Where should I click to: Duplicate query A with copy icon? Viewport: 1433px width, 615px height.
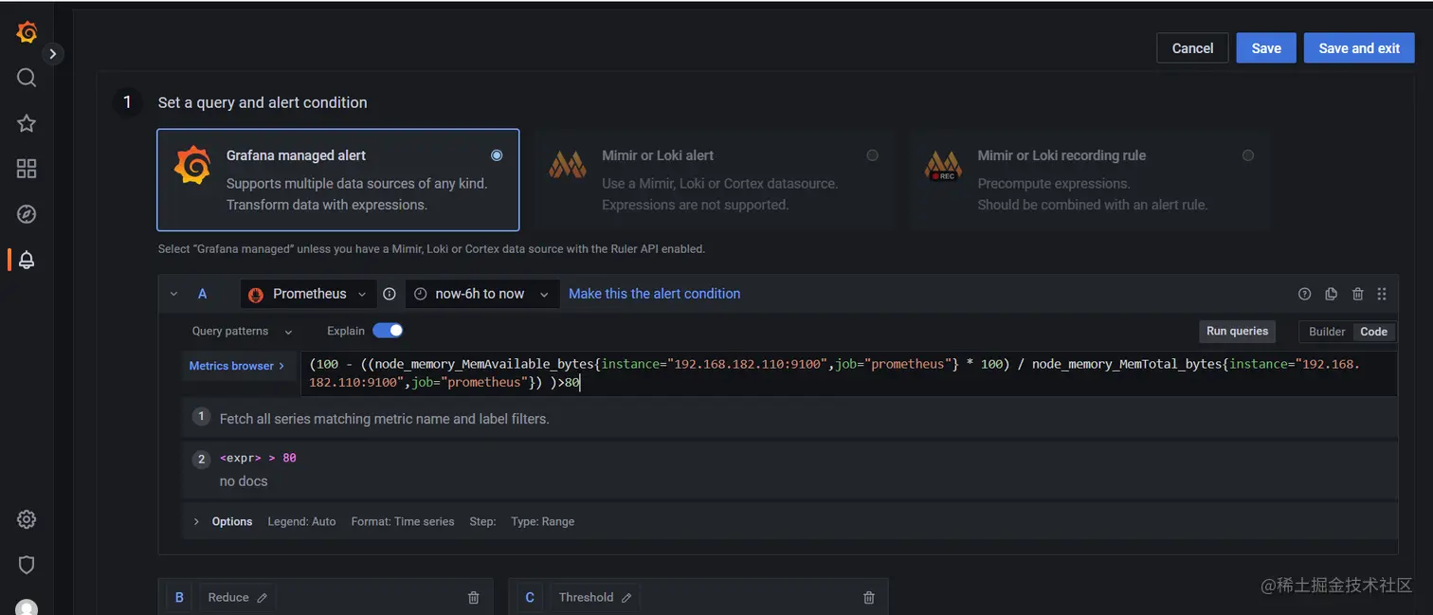(1331, 294)
